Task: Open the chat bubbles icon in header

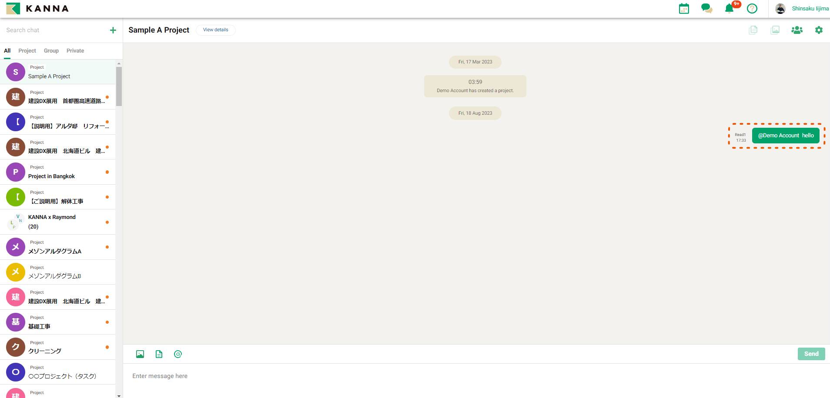Action: pos(706,9)
